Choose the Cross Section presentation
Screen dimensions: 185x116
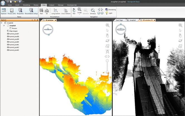[x=66, y=11]
